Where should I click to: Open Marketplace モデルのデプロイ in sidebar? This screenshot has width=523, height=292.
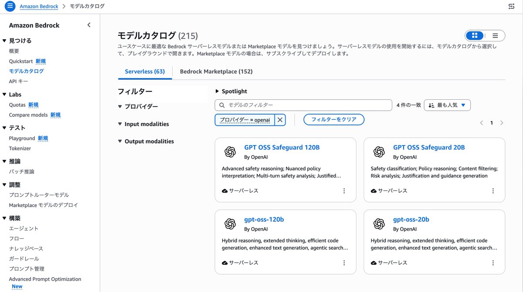(x=44, y=205)
